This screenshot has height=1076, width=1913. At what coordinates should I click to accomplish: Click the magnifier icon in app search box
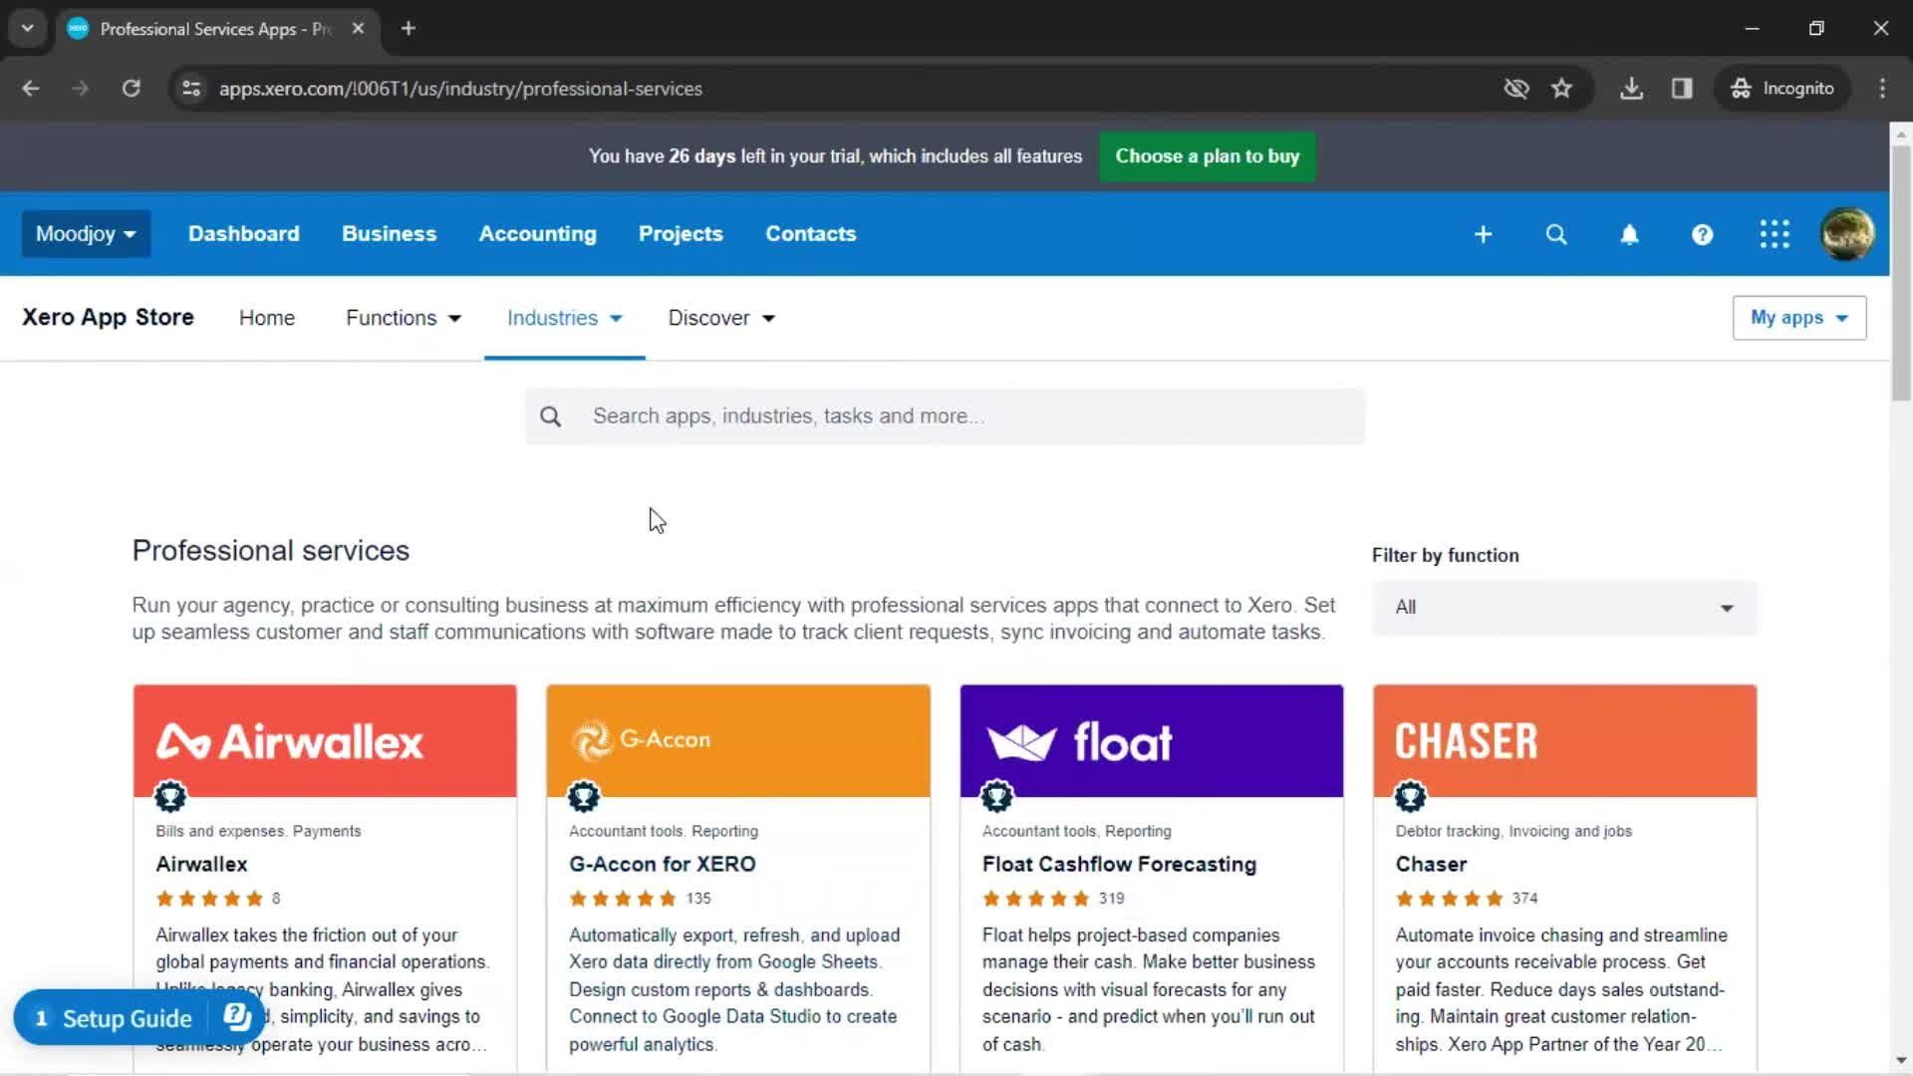pyautogui.click(x=550, y=416)
